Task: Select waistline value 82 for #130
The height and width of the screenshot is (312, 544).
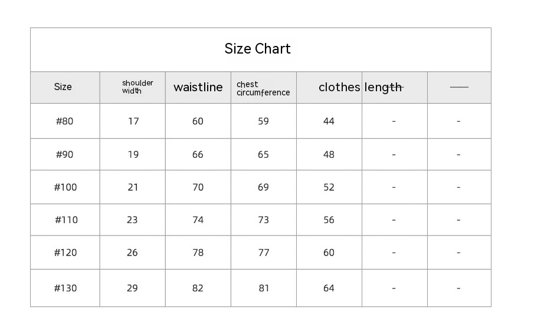Action: click(x=198, y=288)
